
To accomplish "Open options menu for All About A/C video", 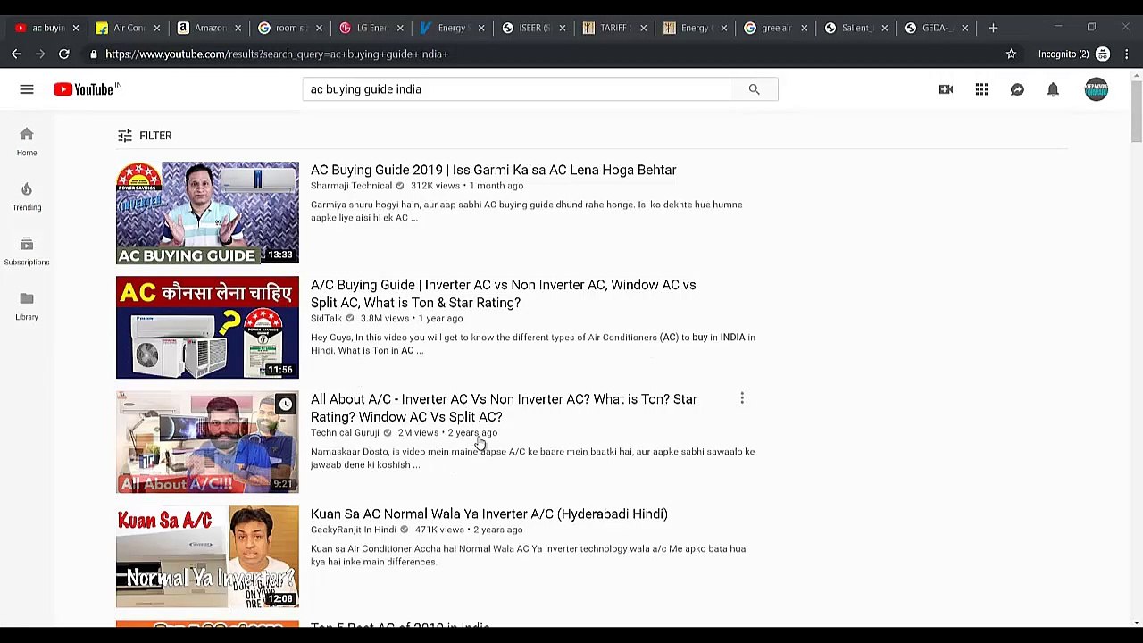I will (742, 398).
